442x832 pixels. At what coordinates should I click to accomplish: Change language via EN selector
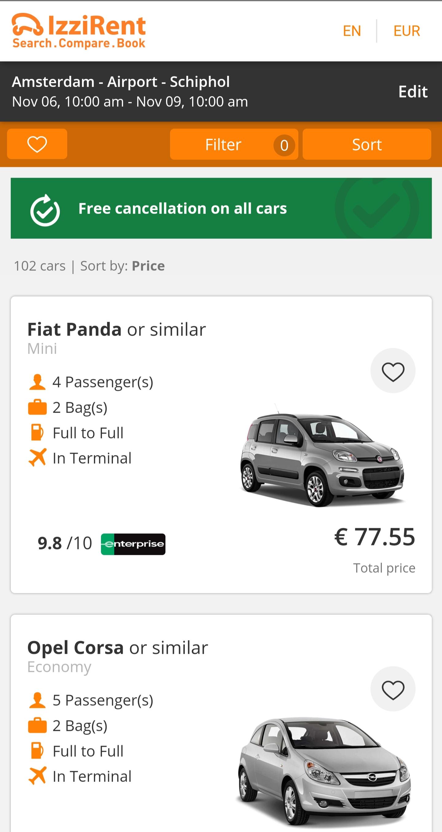coord(352,31)
